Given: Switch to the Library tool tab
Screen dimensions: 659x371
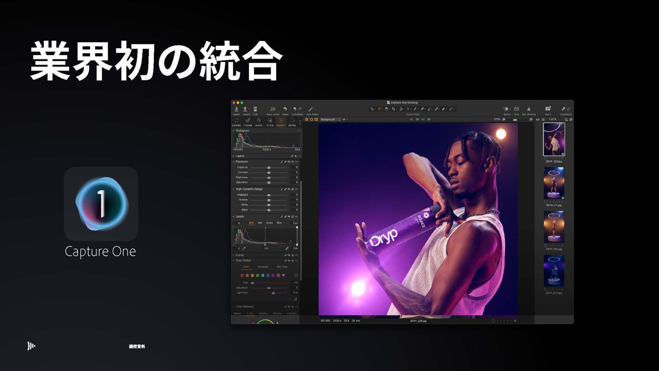Looking at the screenshot, I should pos(236,121).
